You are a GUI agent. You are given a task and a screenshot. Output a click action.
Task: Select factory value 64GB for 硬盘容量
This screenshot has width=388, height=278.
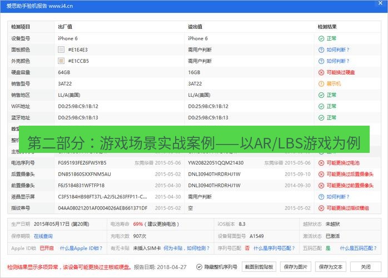[64, 72]
